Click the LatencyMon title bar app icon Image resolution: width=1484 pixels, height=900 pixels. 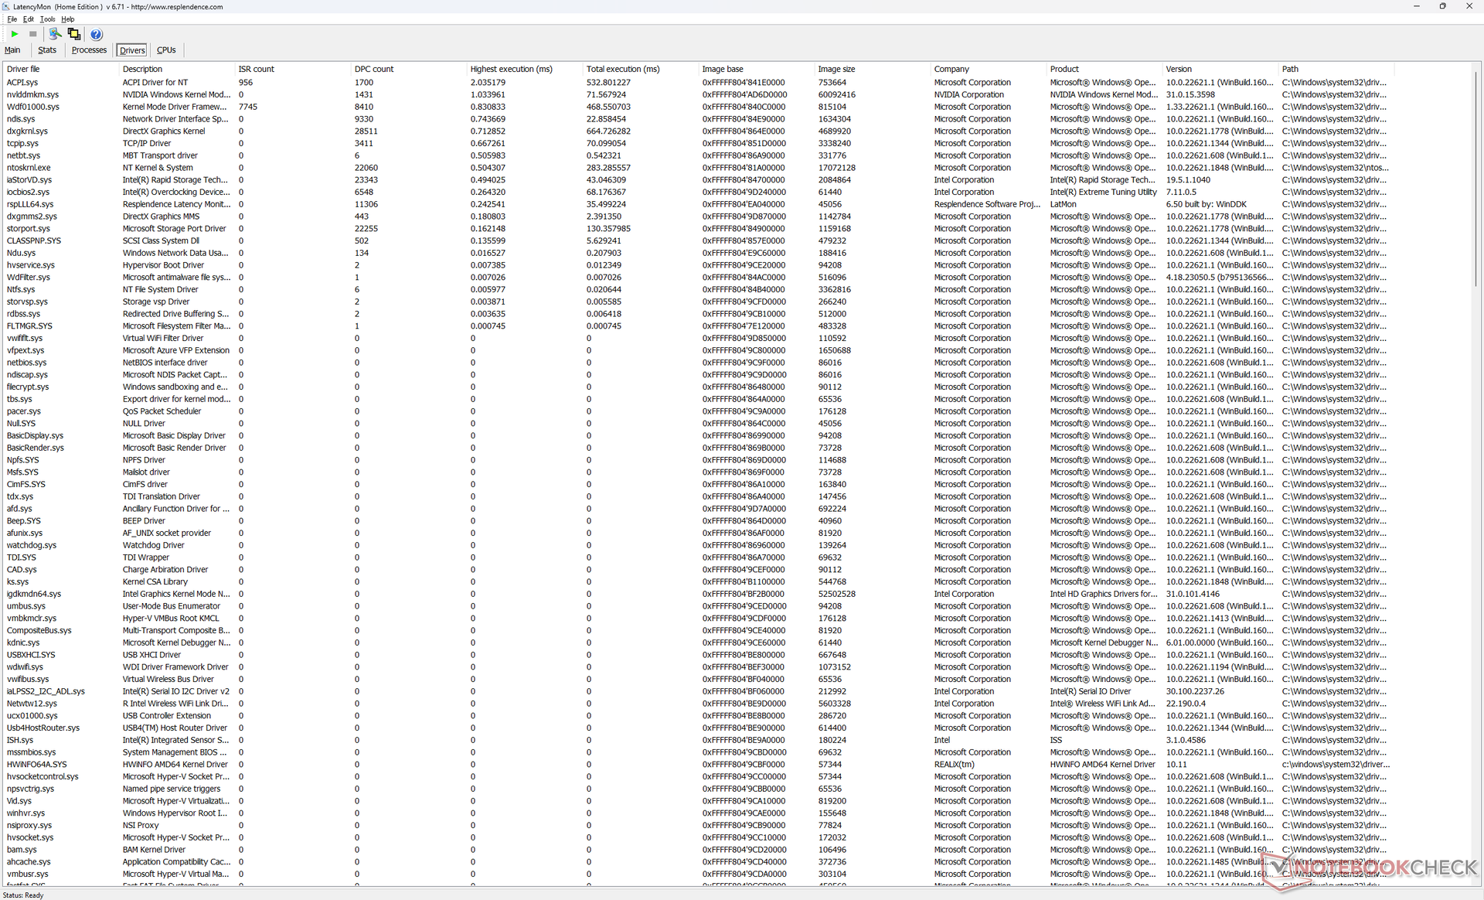[6, 6]
